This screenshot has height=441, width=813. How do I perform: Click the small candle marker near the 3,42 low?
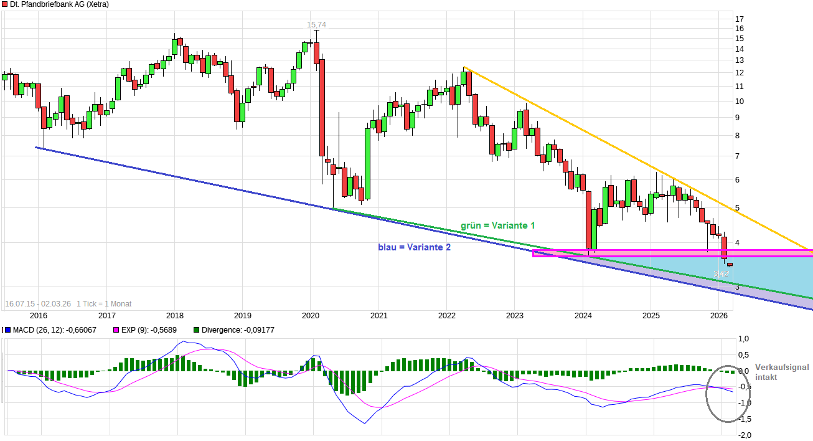[730, 264]
